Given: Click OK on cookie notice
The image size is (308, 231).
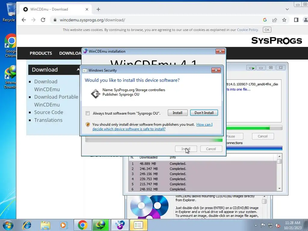Looking at the screenshot, I should tap(267, 30).
